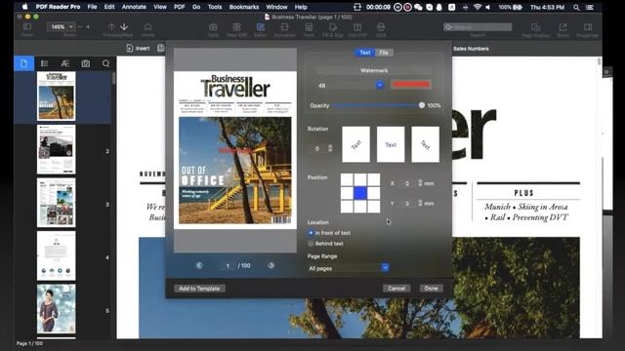The width and height of the screenshot is (625, 351).
Task: Show thumbnails tab in left sidebar
Action: (x=23, y=63)
